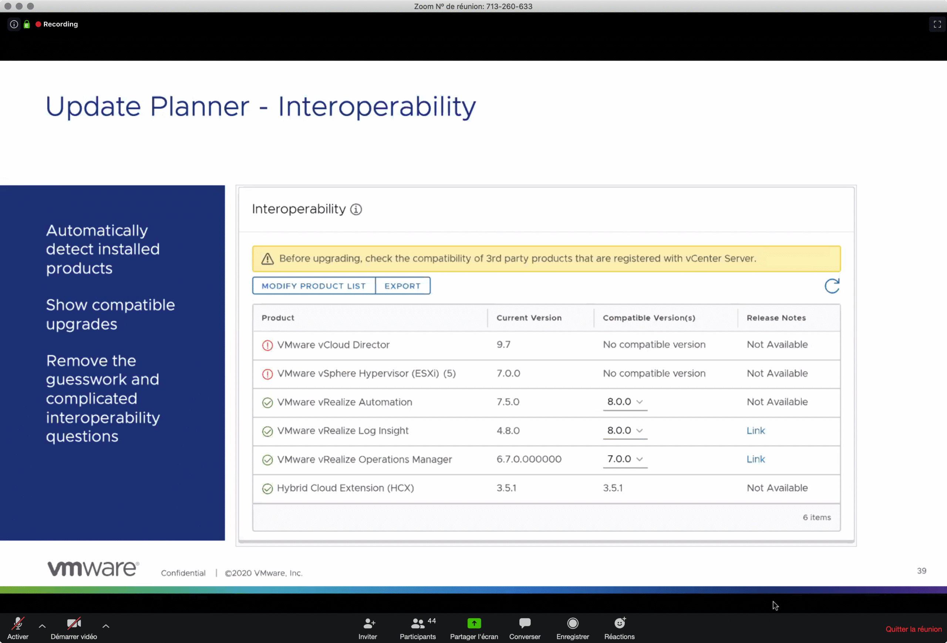Screen dimensions: 947x643
Task: Click Quitter la réunion
Action: pyautogui.click(x=913, y=629)
